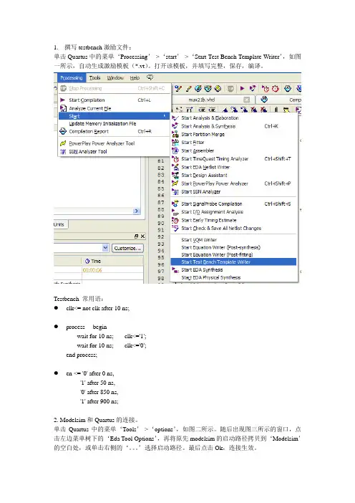This screenshot has height=503, width=355.
Task: Click the Start Early Timing Estimate icon
Action: pyautogui.click(x=175, y=220)
